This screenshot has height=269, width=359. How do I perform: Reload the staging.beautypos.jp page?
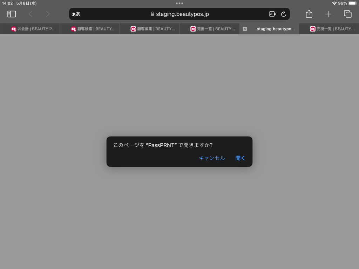[284, 14]
